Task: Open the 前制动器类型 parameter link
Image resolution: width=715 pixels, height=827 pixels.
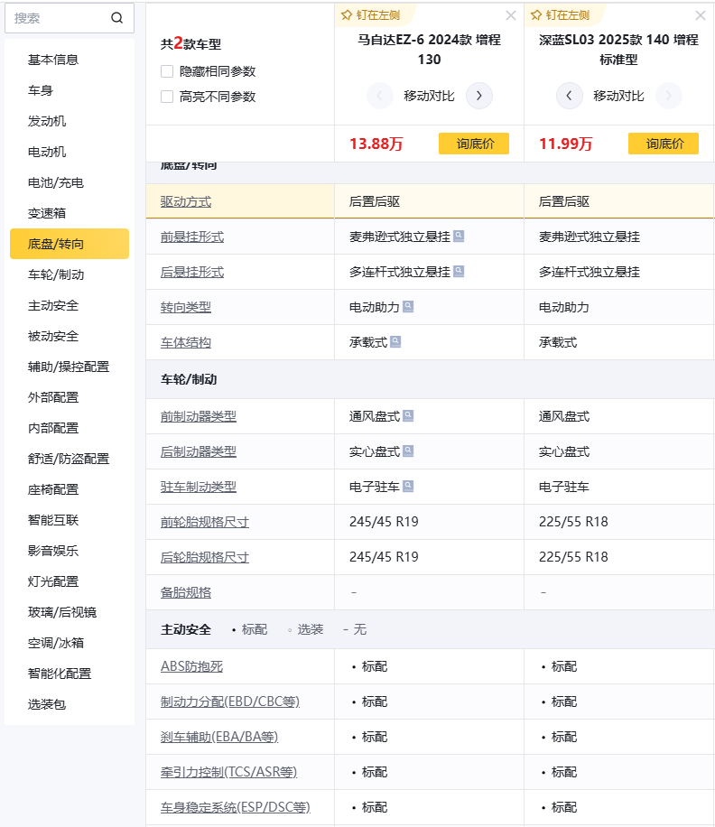Action: (x=199, y=417)
